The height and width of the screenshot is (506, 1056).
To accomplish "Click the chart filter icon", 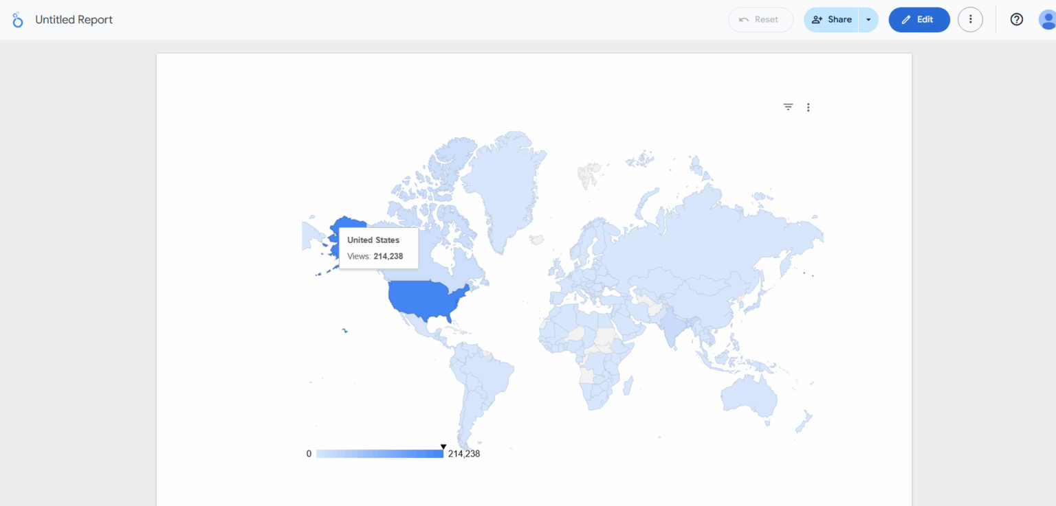I will [787, 107].
